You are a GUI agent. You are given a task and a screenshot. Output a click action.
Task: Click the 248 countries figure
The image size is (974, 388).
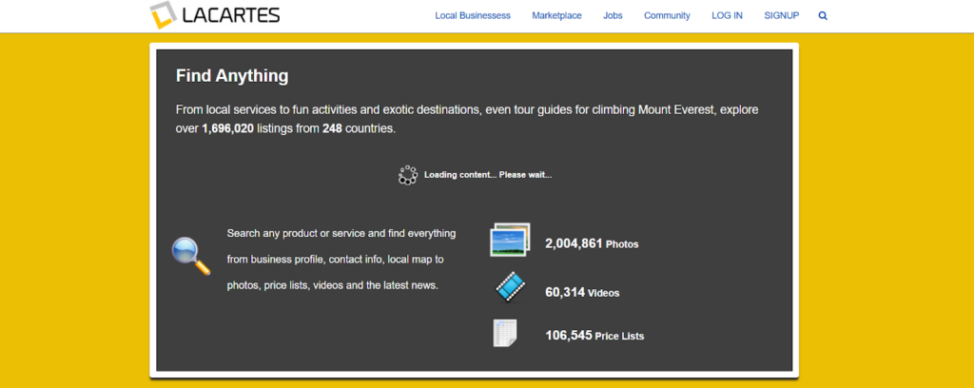click(332, 129)
